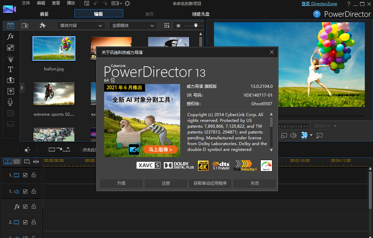373x238 pixels.
Task: Click the timeline view toggle icon
Action: tap(8, 162)
